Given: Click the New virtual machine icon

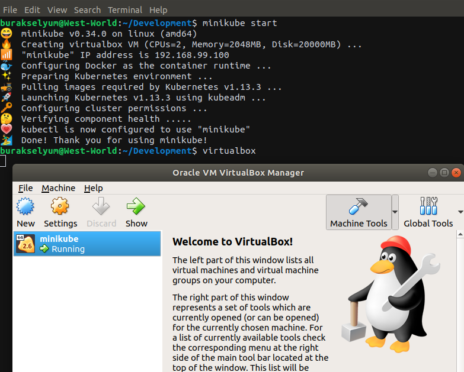Looking at the screenshot, I should [25, 207].
